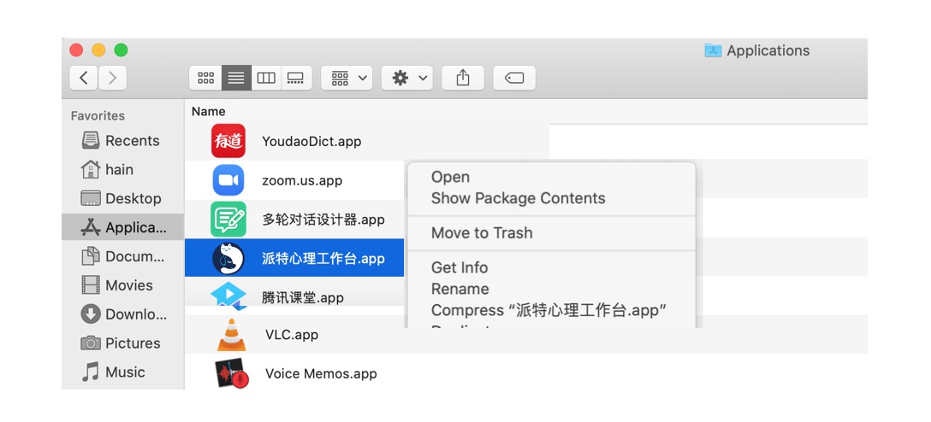Open Downloads in the sidebar
Screen dimensions: 931x422
pos(124,314)
